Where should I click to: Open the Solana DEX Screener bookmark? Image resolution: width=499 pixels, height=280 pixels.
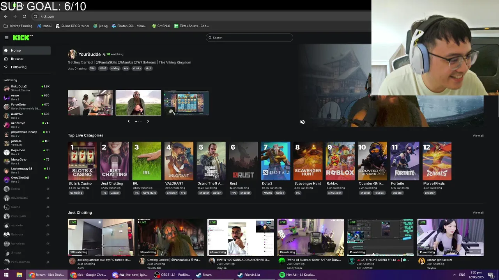coord(73,26)
